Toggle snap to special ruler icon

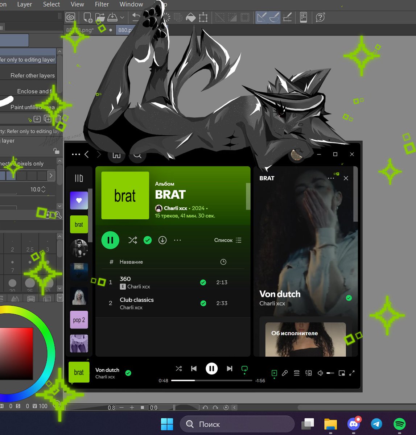[275, 17]
